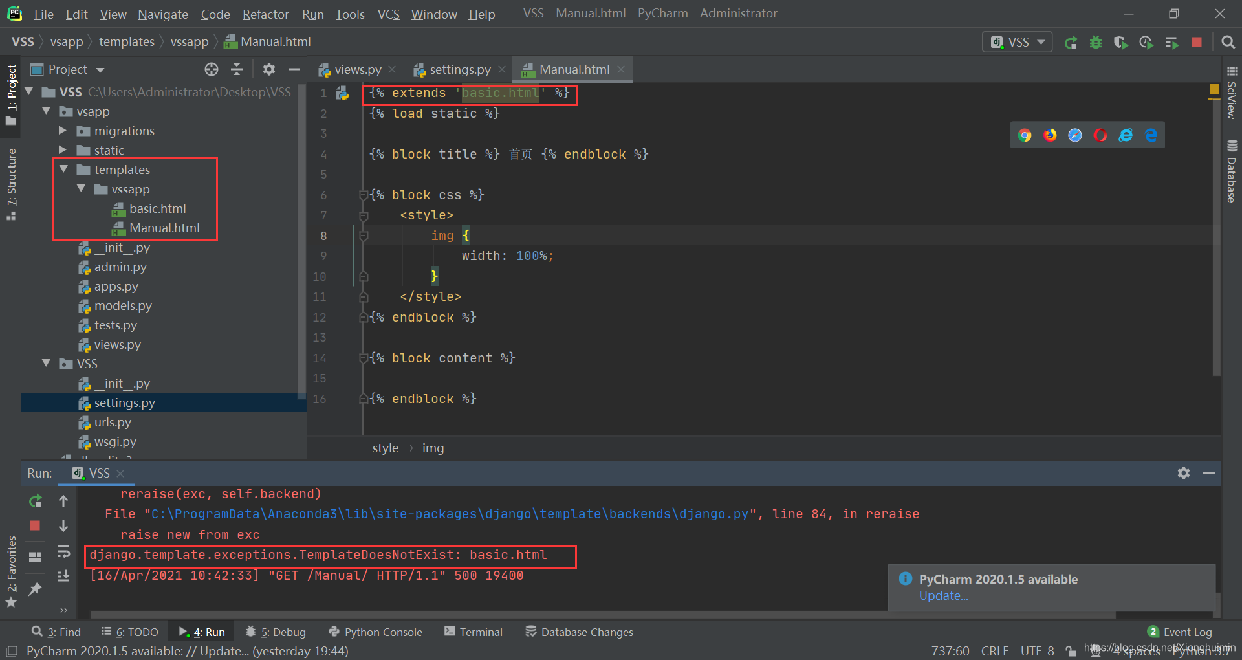
Task: Open preview in Edge browser
Action: (x=1151, y=135)
